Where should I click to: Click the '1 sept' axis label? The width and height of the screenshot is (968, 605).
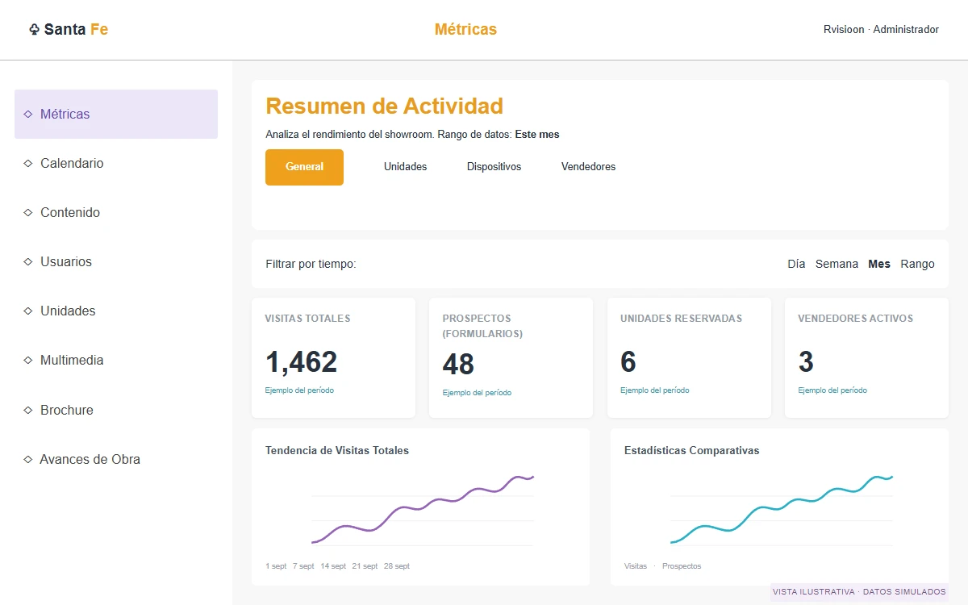click(x=276, y=566)
